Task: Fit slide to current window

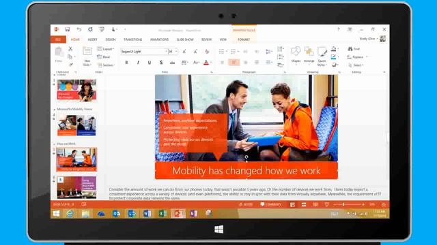Action: (384, 205)
